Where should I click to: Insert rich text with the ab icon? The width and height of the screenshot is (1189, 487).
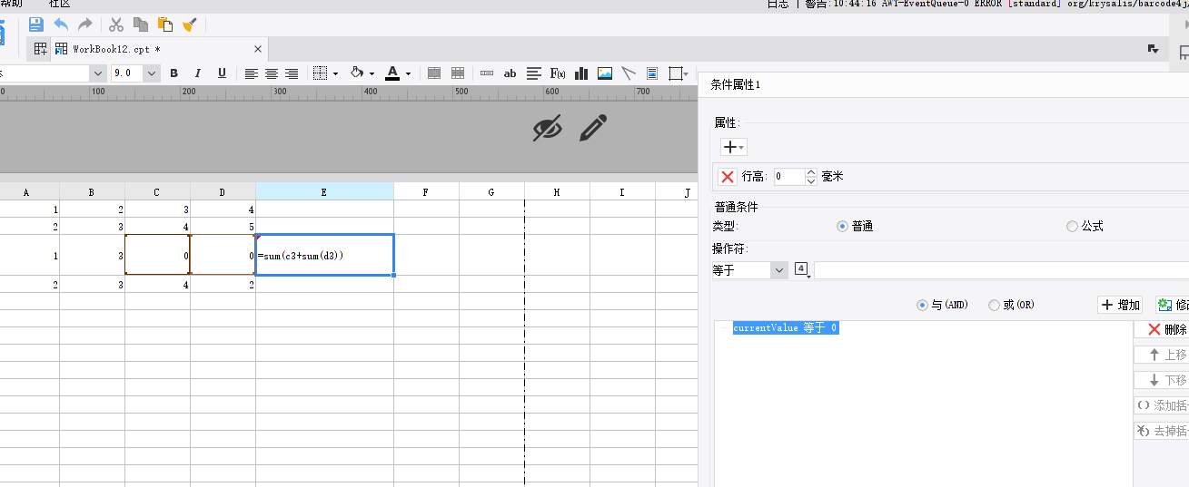[x=510, y=73]
